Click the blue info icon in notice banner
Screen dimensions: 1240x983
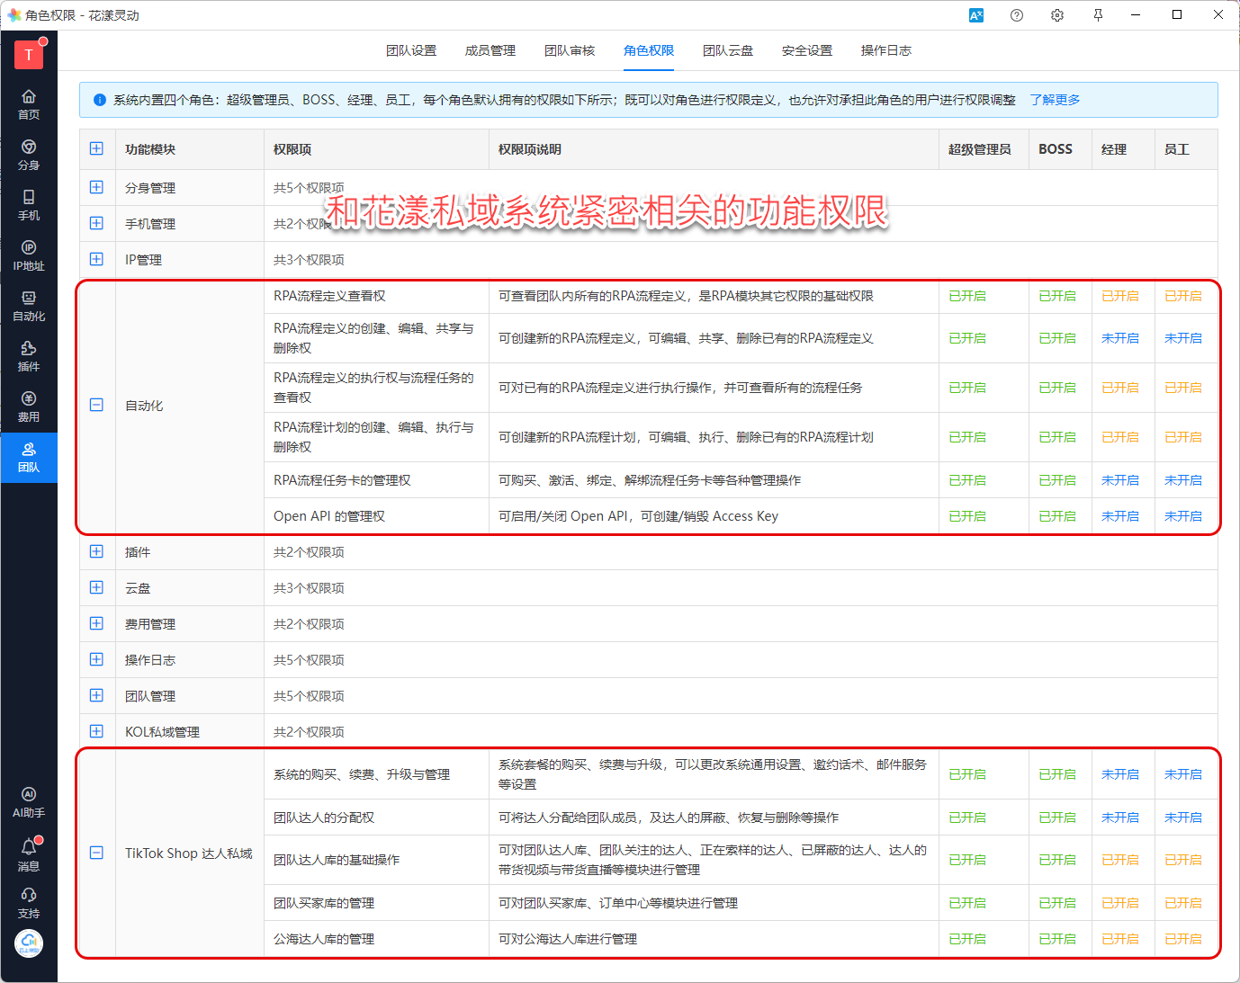click(100, 100)
